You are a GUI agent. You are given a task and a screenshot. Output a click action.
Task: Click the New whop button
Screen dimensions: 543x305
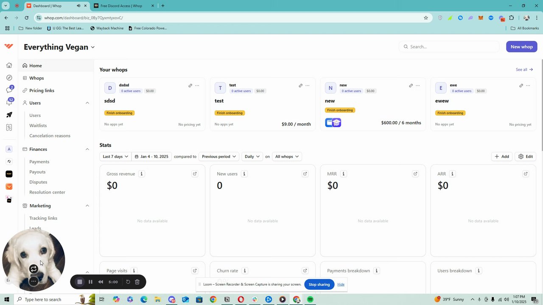[521, 47]
